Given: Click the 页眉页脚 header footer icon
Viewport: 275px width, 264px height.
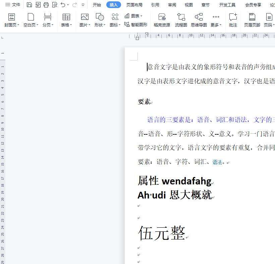Looking at the screenshot, I should point(252,20).
